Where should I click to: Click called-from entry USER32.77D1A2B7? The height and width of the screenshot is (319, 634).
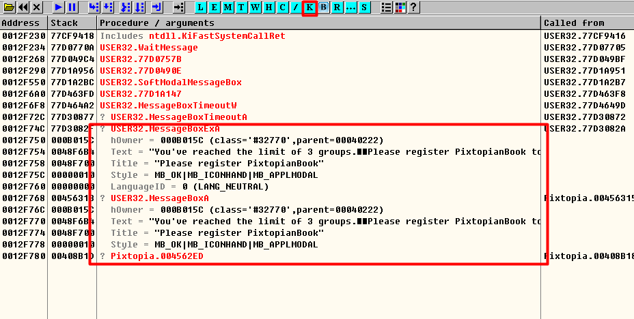584,82
